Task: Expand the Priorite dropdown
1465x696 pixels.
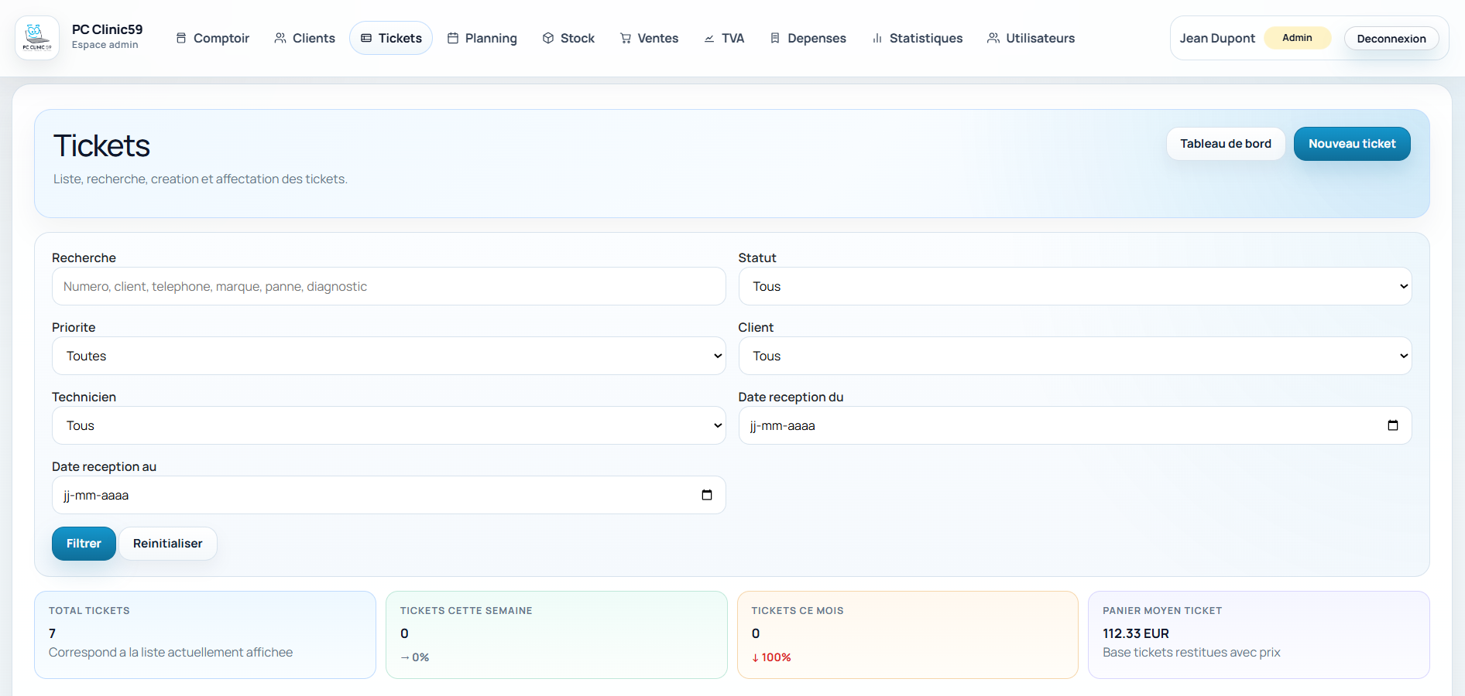Action: coord(389,356)
